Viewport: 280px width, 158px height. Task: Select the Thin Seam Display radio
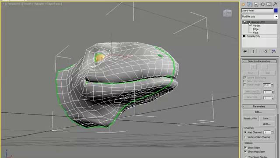click(246, 157)
